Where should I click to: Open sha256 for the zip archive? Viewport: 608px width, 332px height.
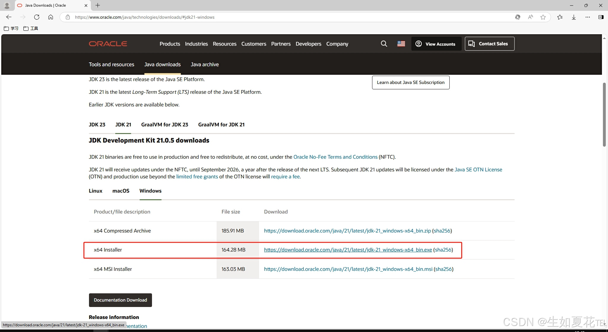442,231
